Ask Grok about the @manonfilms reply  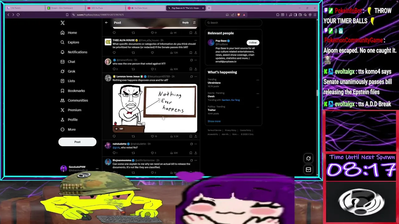pyautogui.click(x=191, y=60)
